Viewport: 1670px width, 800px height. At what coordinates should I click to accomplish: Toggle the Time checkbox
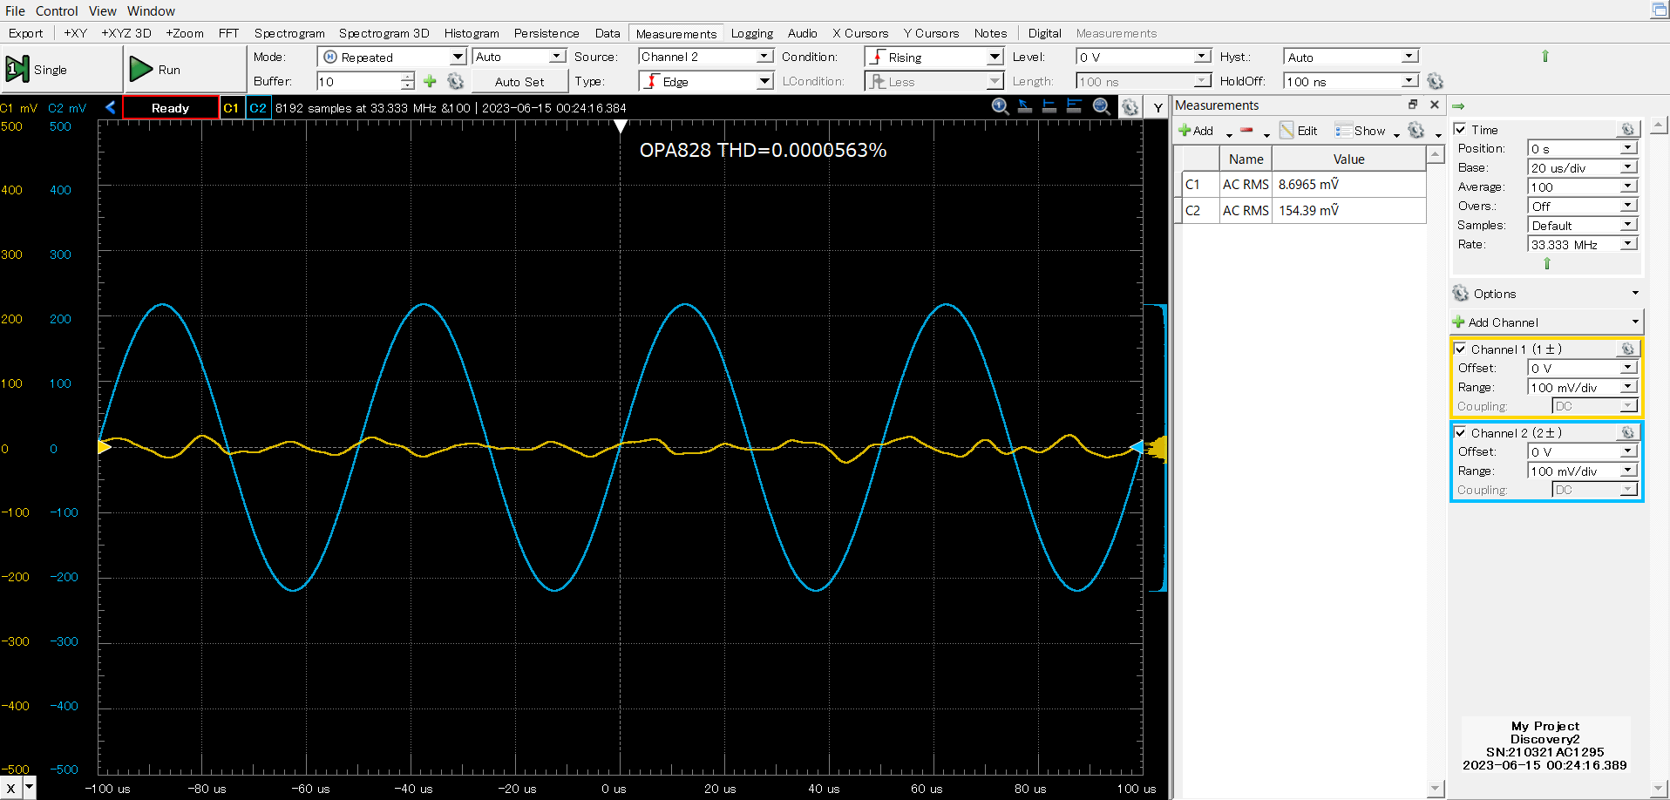(1460, 129)
